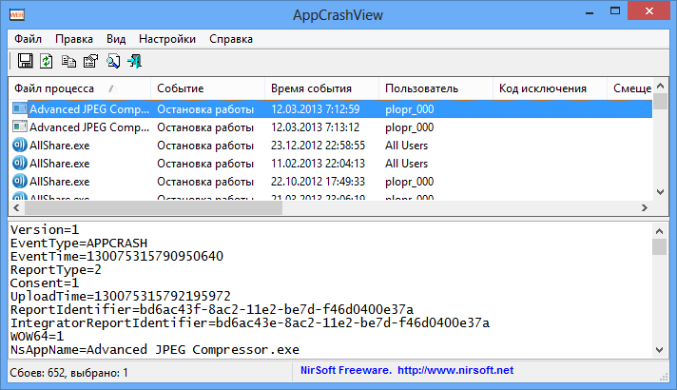Refresh the crash list
This screenshot has height=390, width=677.
(47, 61)
